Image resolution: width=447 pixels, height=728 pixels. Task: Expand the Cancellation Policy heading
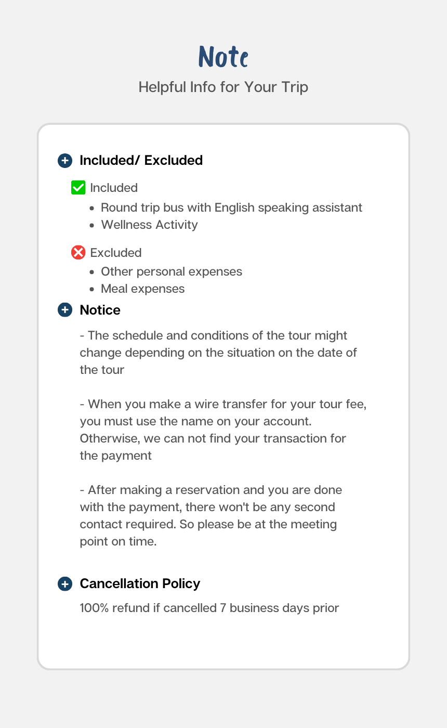140,584
